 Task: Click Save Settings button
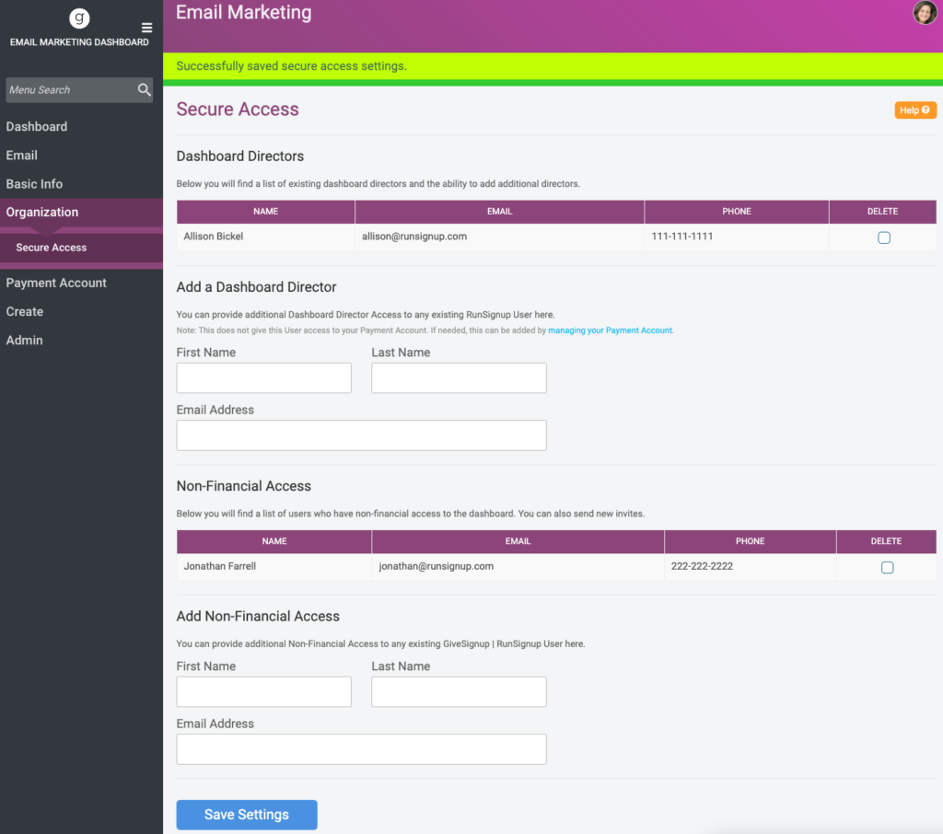[x=247, y=815]
